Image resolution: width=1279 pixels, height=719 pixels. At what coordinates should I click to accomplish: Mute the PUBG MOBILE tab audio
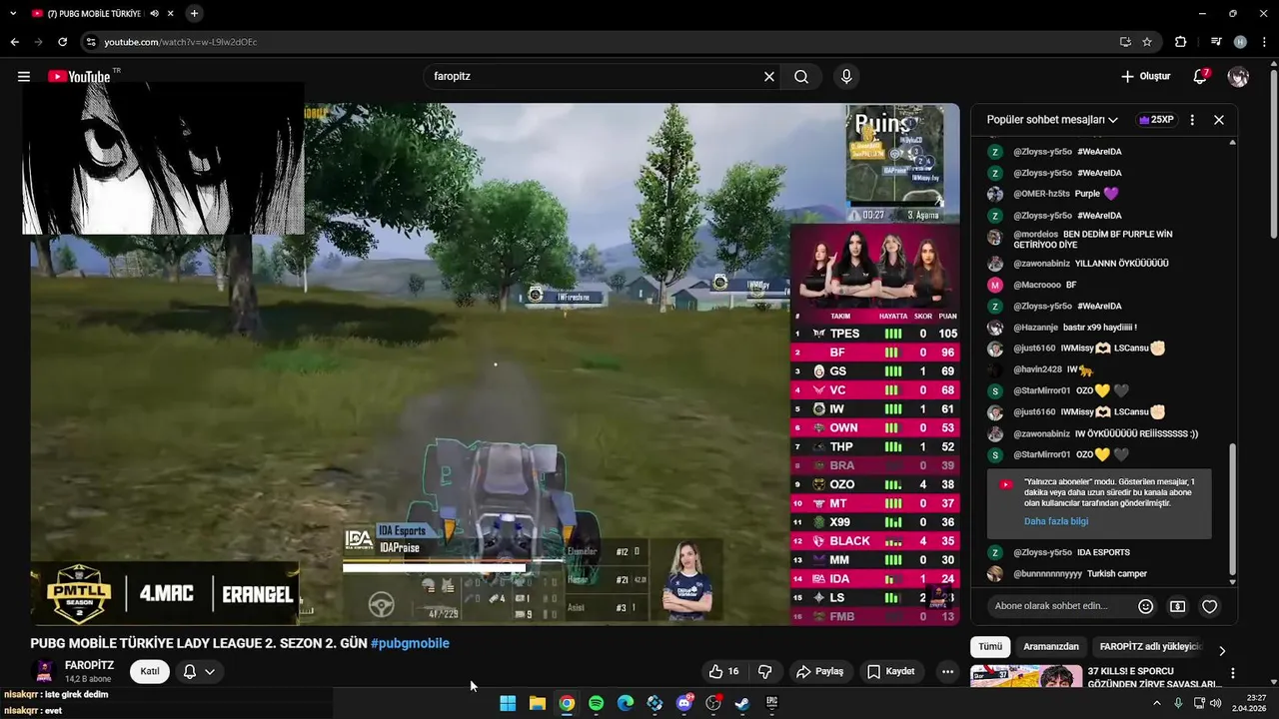pos(155,14)
